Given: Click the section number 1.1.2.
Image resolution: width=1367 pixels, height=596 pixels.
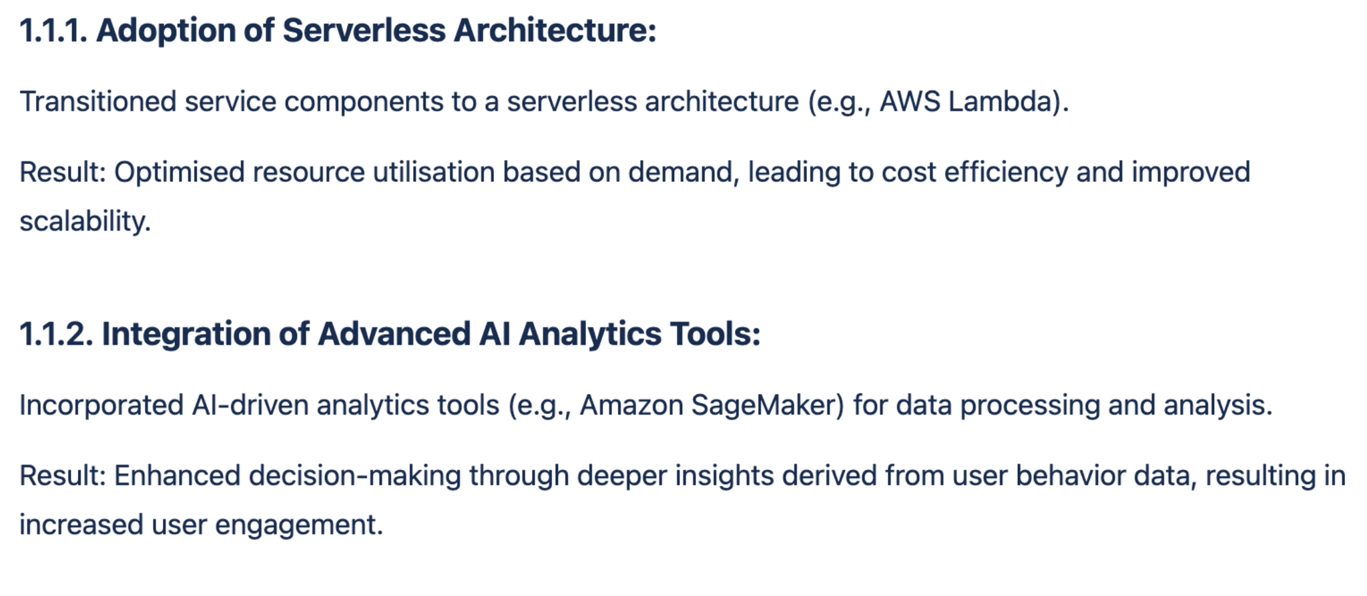Looking at the screenshot, I should [56, 334].
